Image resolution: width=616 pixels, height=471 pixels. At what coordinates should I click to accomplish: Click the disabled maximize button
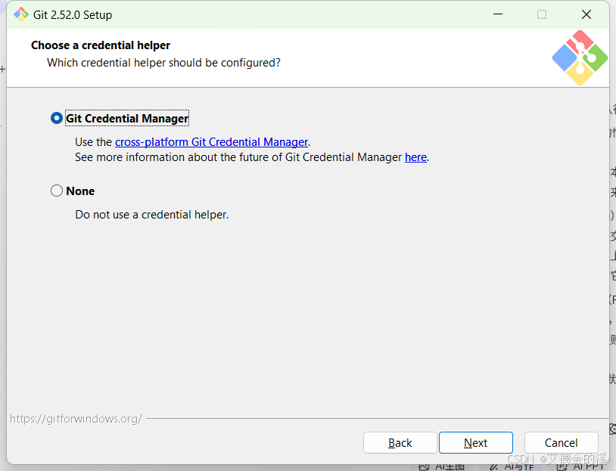click(542, 14)
